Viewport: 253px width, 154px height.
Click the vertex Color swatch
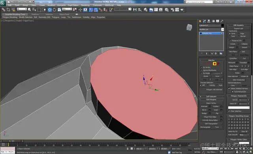244,143
